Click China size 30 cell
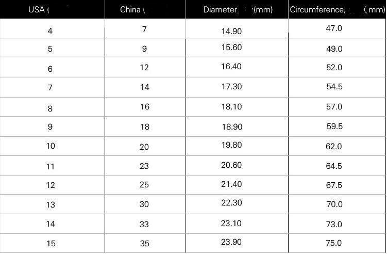Screen dimensions: 387x254 144,204
